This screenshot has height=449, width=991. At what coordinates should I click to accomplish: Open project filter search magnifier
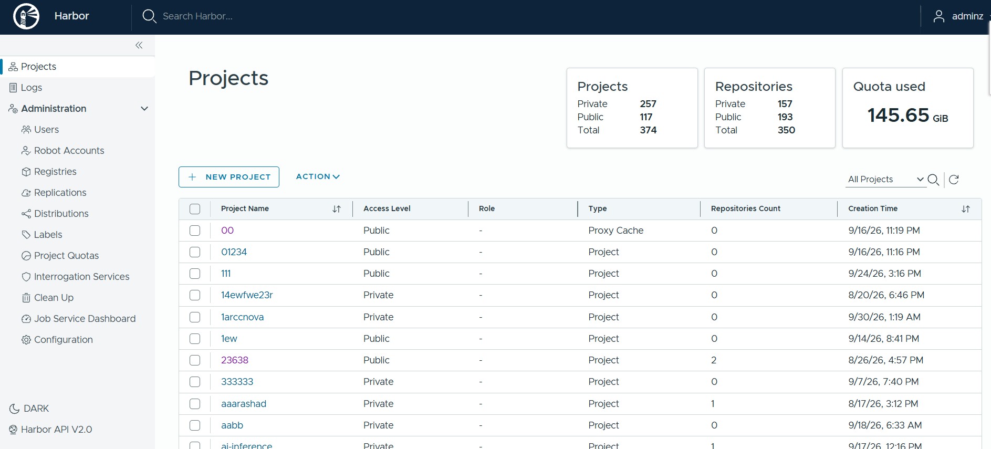point(933,180)
